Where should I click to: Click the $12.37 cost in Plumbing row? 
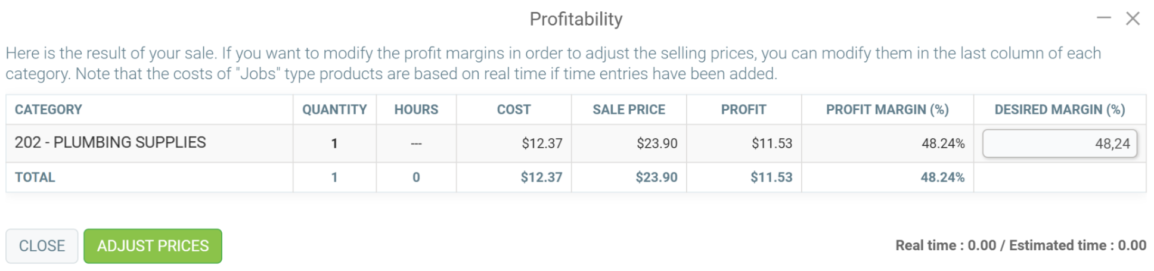click(x=542, y=144)
